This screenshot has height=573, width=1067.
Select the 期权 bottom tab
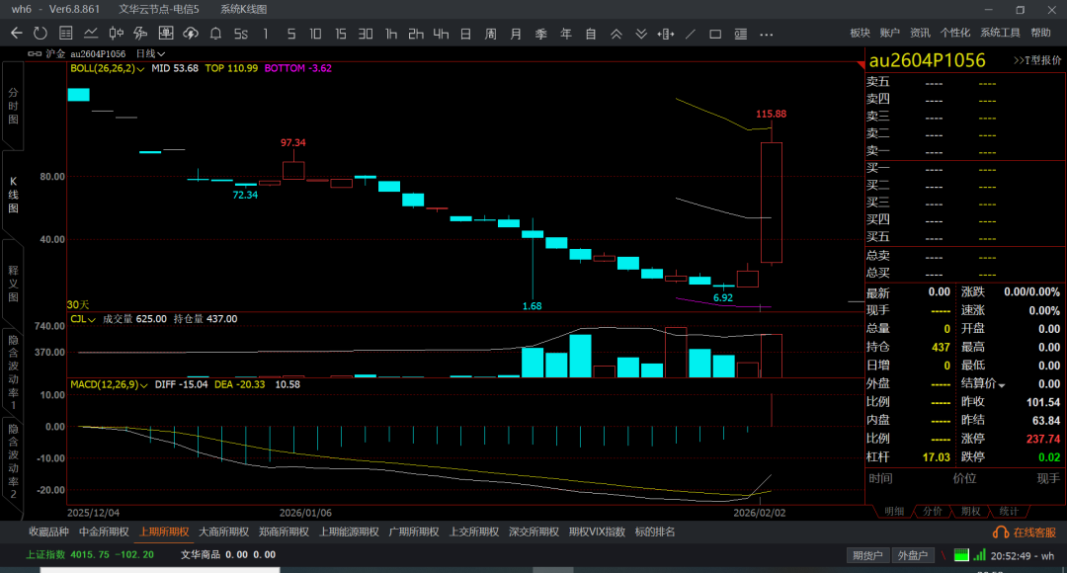pos(970,511)
